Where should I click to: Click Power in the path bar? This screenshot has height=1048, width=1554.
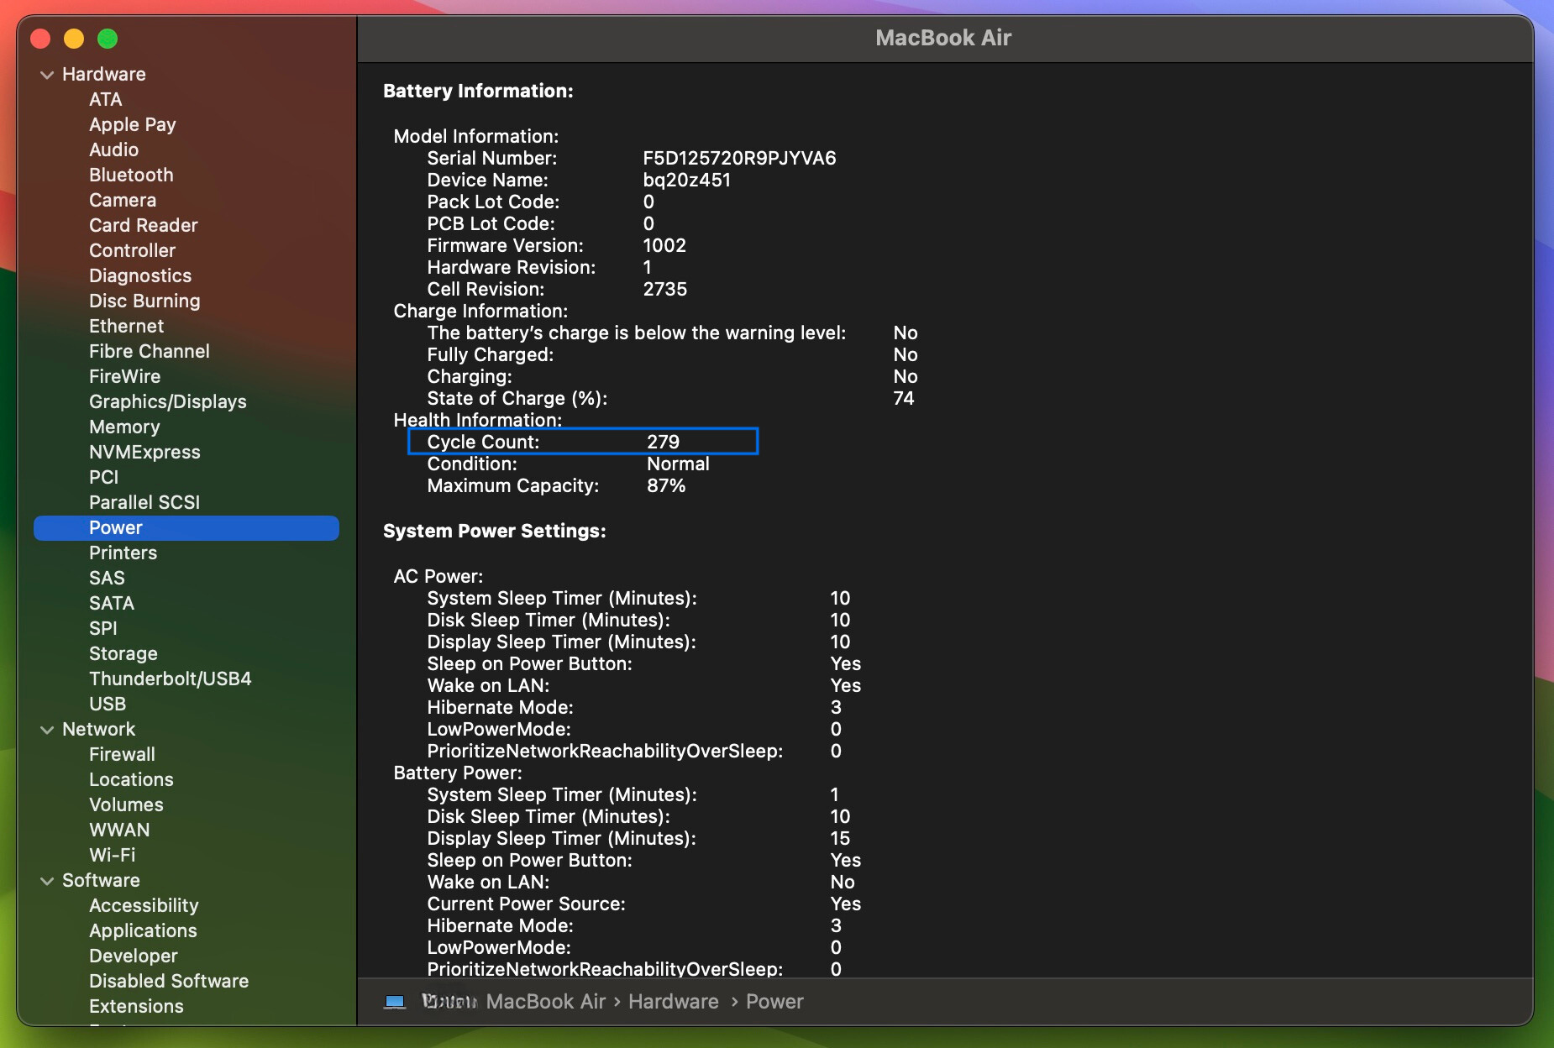click(x=774, y=1002)
